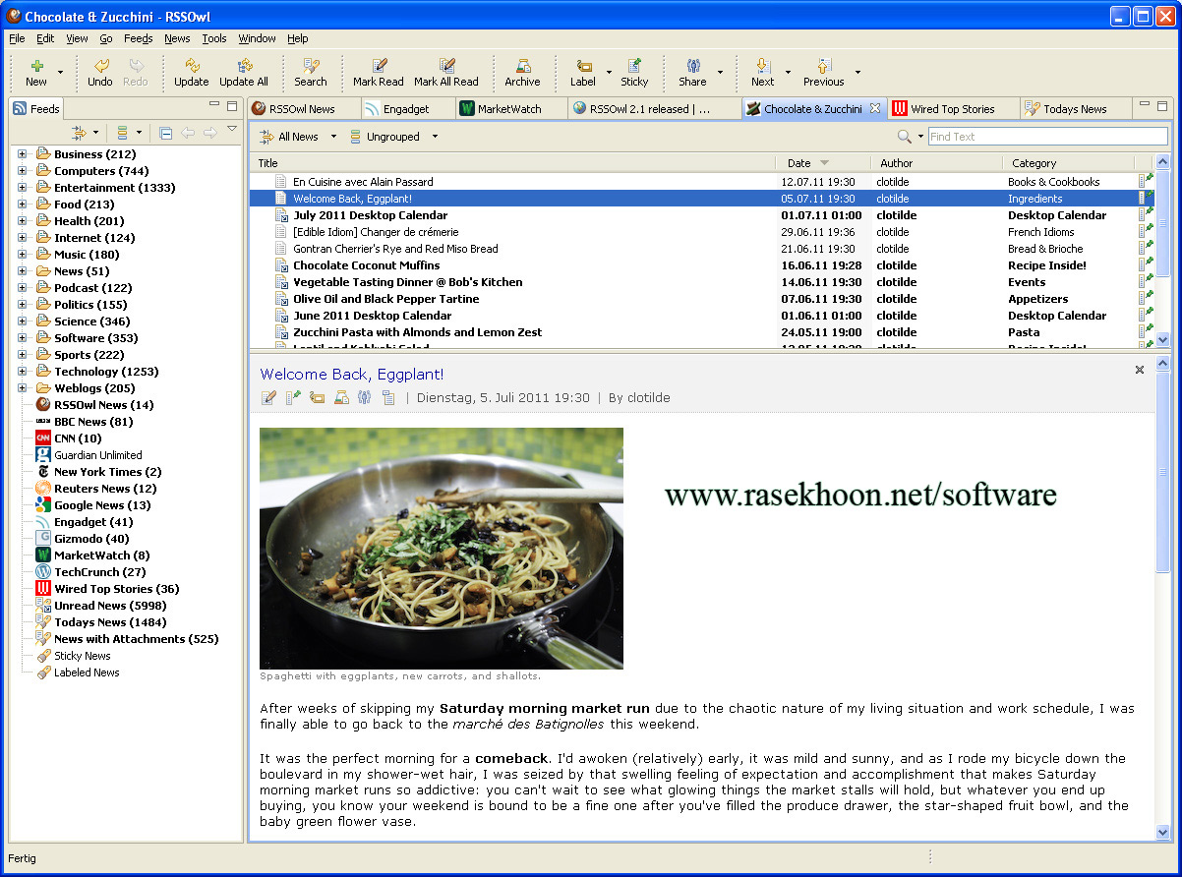Click the Update All icon

point(244,66)
